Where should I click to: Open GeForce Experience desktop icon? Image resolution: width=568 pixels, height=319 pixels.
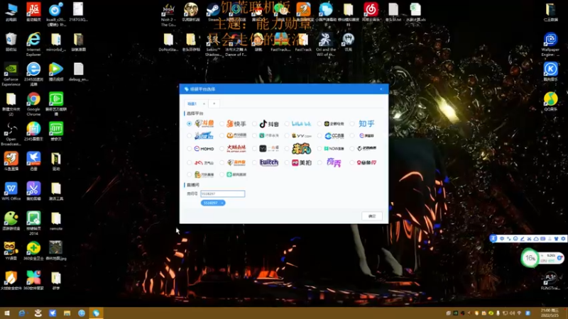[x=11, y=74]
